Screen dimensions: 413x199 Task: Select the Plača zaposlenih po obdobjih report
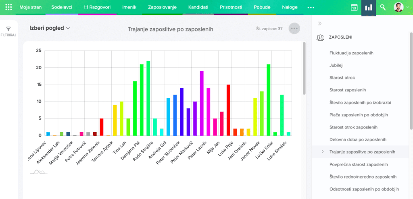pyautogui.click(x=358, y=115)
